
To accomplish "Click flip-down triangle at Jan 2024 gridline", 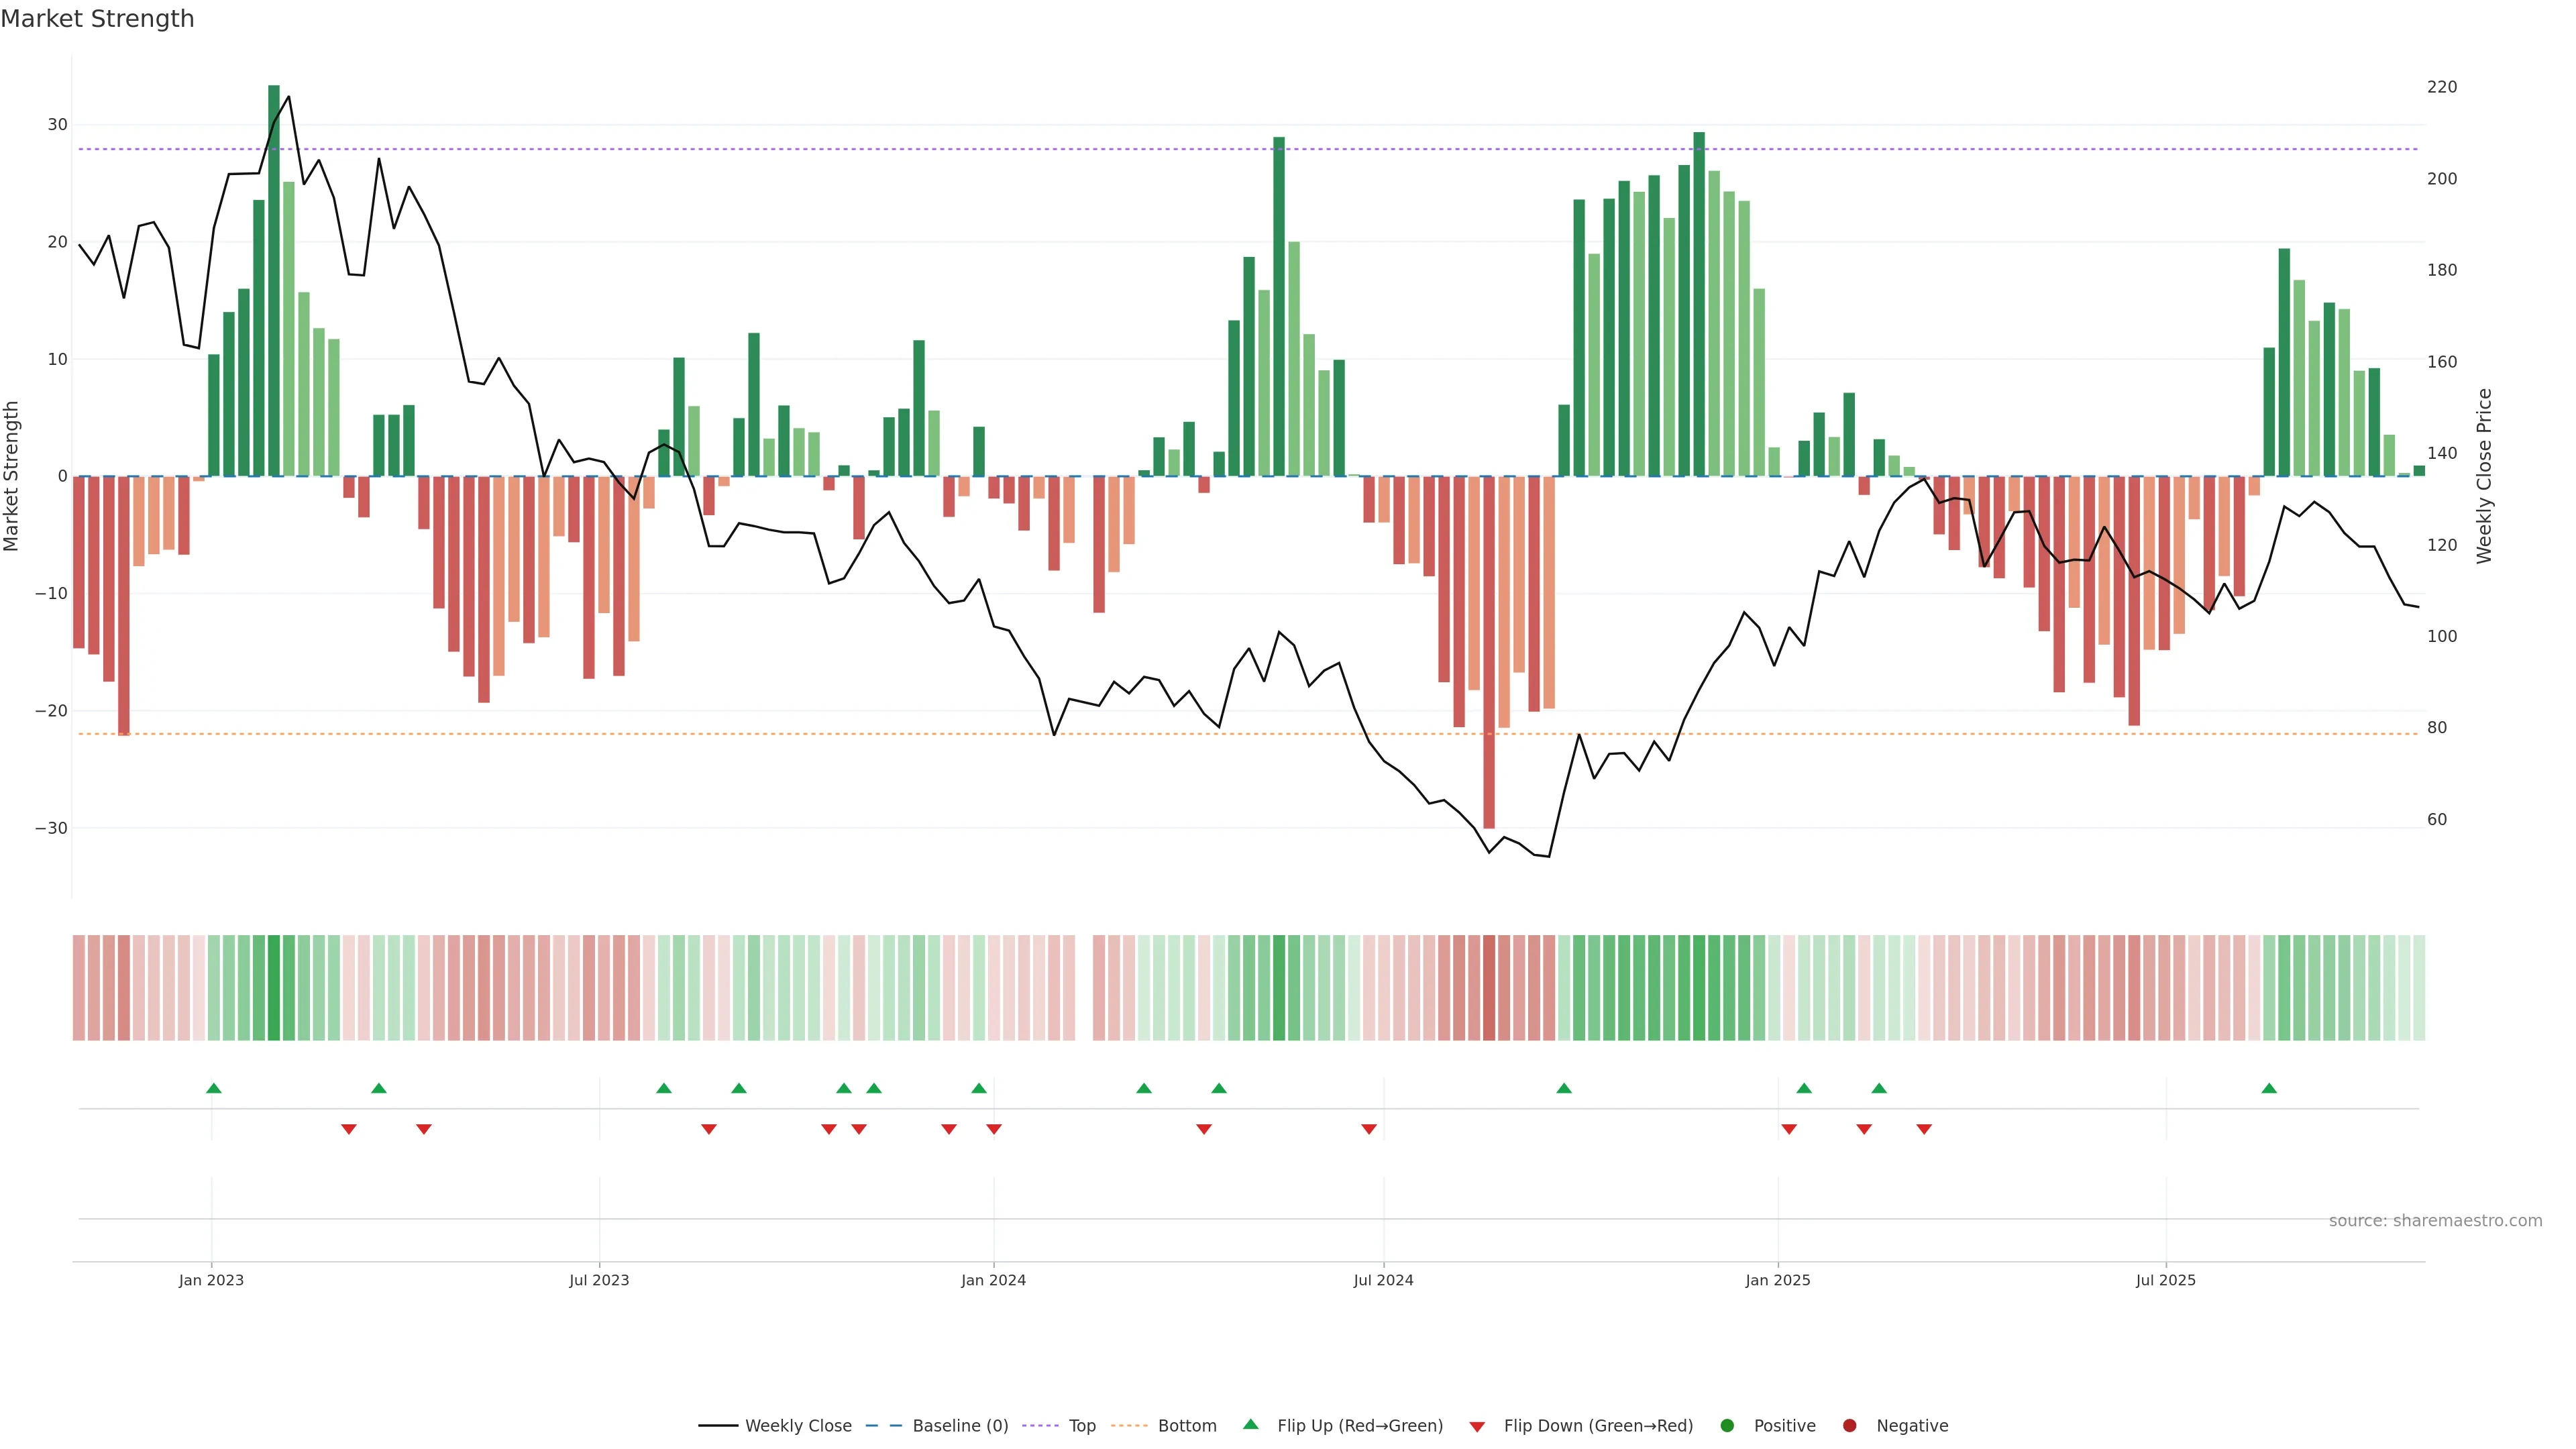I will click(x=994, y=1129).
